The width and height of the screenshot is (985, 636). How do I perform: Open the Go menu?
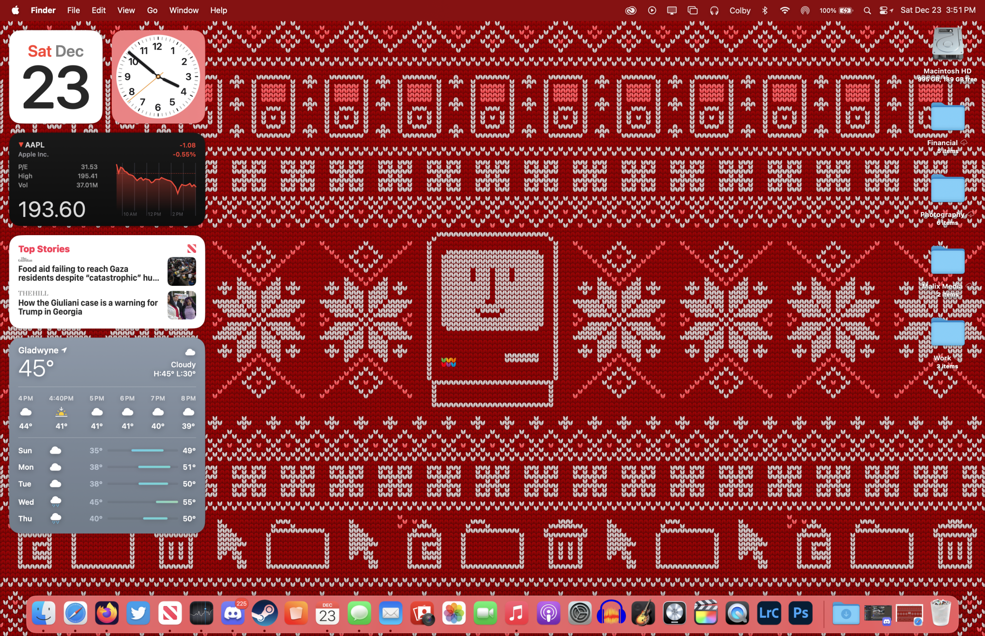(152, 10)
